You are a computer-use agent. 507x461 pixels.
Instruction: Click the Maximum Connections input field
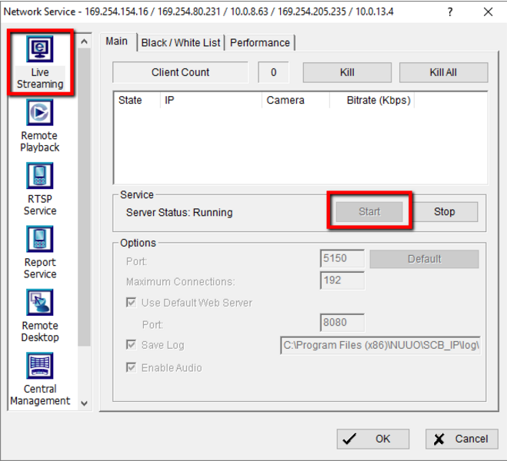coord(342,280)
